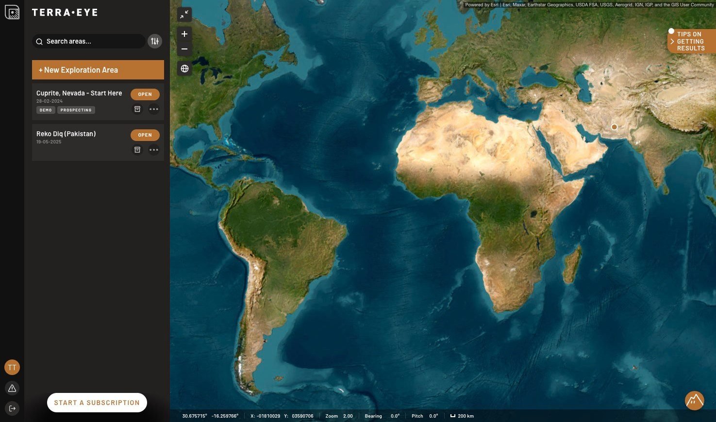Click the Terra Eye logo icon

click(12, 12)
